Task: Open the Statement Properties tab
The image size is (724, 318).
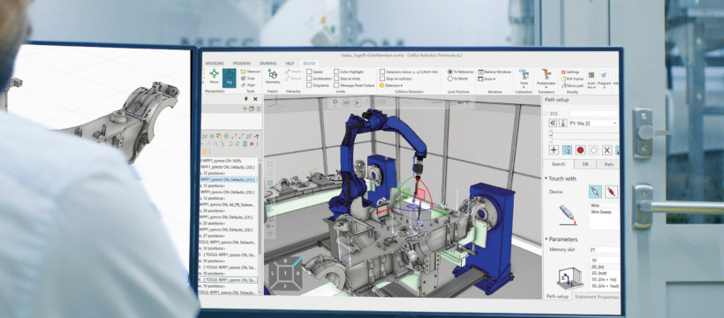Action: (596, 297)
